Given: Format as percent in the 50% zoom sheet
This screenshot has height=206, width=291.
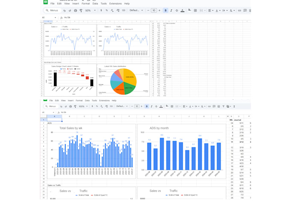Looking at the screenshot, I should [x=107, y=10].
